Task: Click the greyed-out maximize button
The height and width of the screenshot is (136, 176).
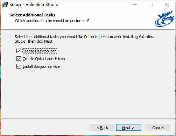Action: point(151,5)
